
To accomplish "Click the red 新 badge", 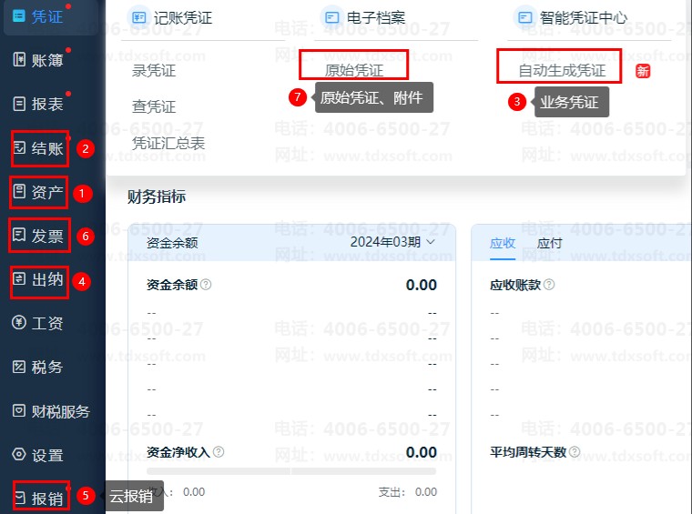I will coord(643,71).
